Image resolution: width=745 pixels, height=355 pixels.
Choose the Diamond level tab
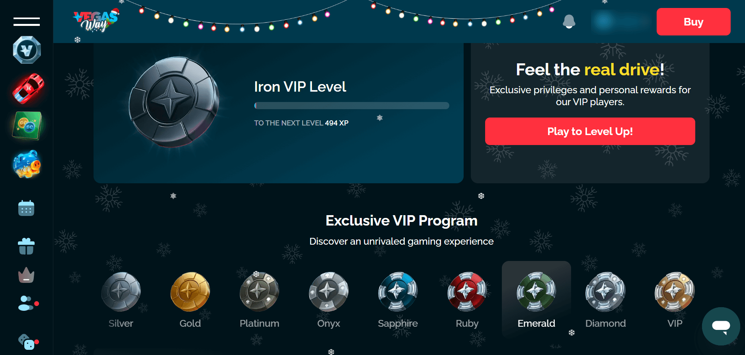[605, 299]
